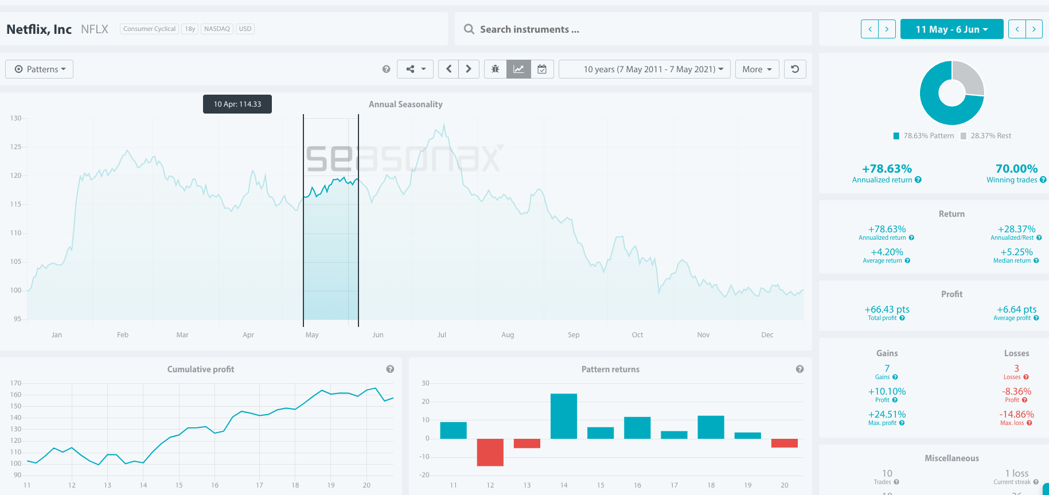
Task: Click help icon next to Winning trades
Action: click(1043, 180)
